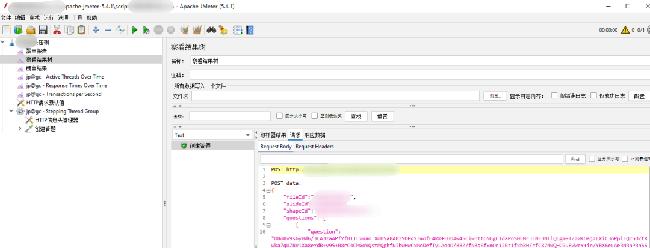Click the 浏览 browse button
Screen dimensions: 650x248
pyautogui.click(x=495, y=96)
